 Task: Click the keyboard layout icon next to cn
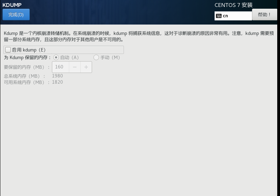click(x=219, y=16)
